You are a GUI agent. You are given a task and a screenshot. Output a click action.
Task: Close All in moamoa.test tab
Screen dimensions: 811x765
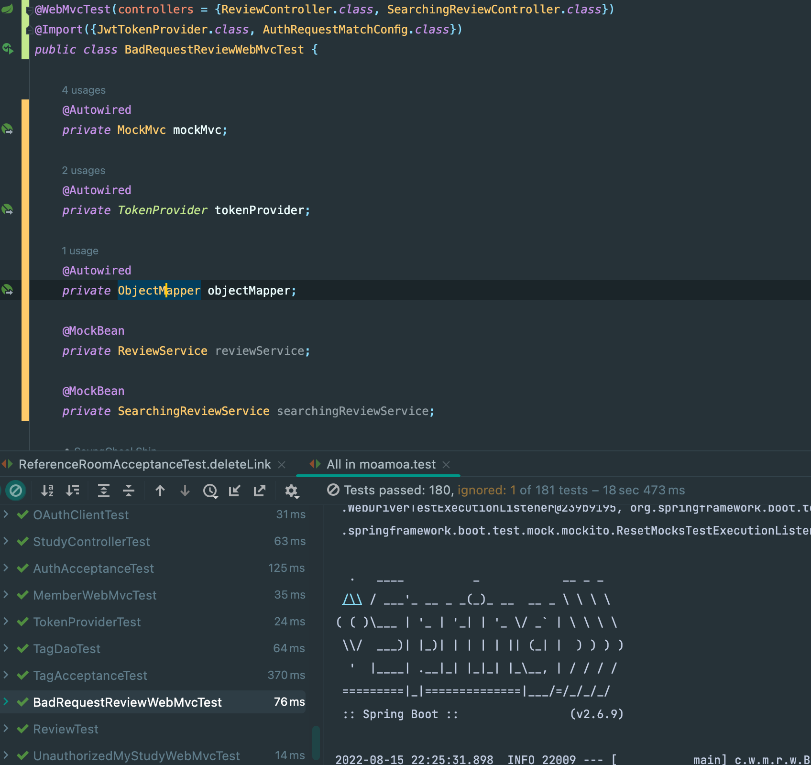pyautogui.click(x=446, y=465)
